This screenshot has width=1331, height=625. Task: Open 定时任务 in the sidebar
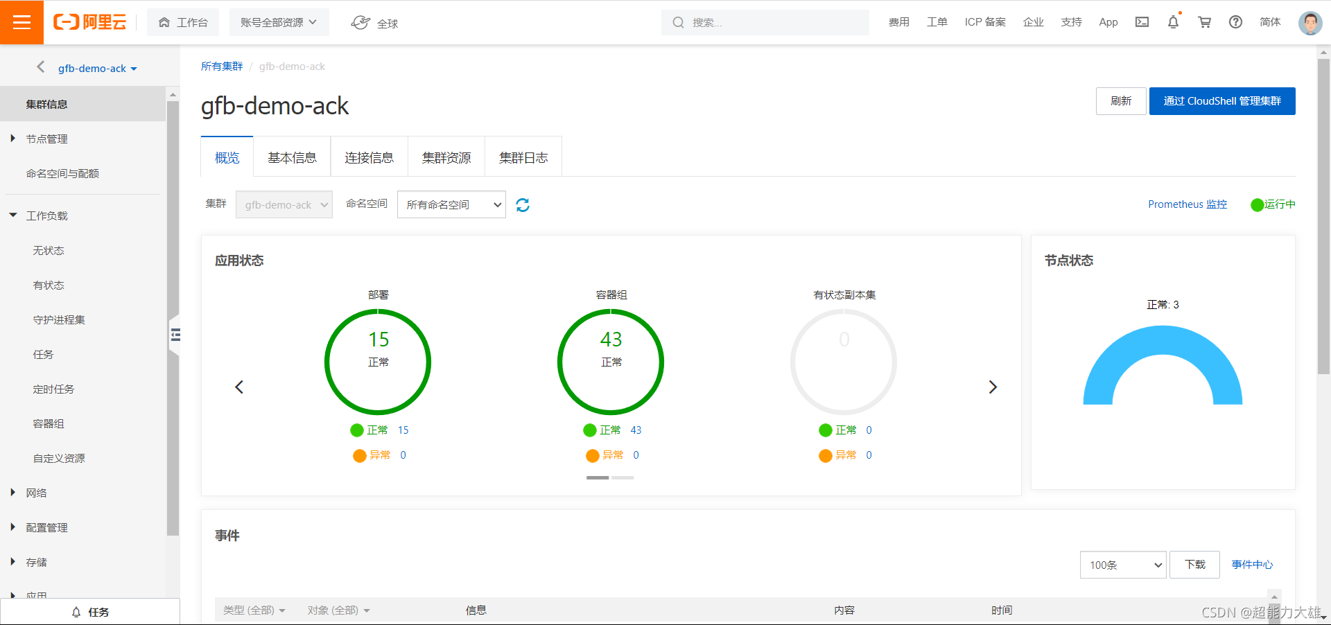pyautogui.click(x=53, y=389)
